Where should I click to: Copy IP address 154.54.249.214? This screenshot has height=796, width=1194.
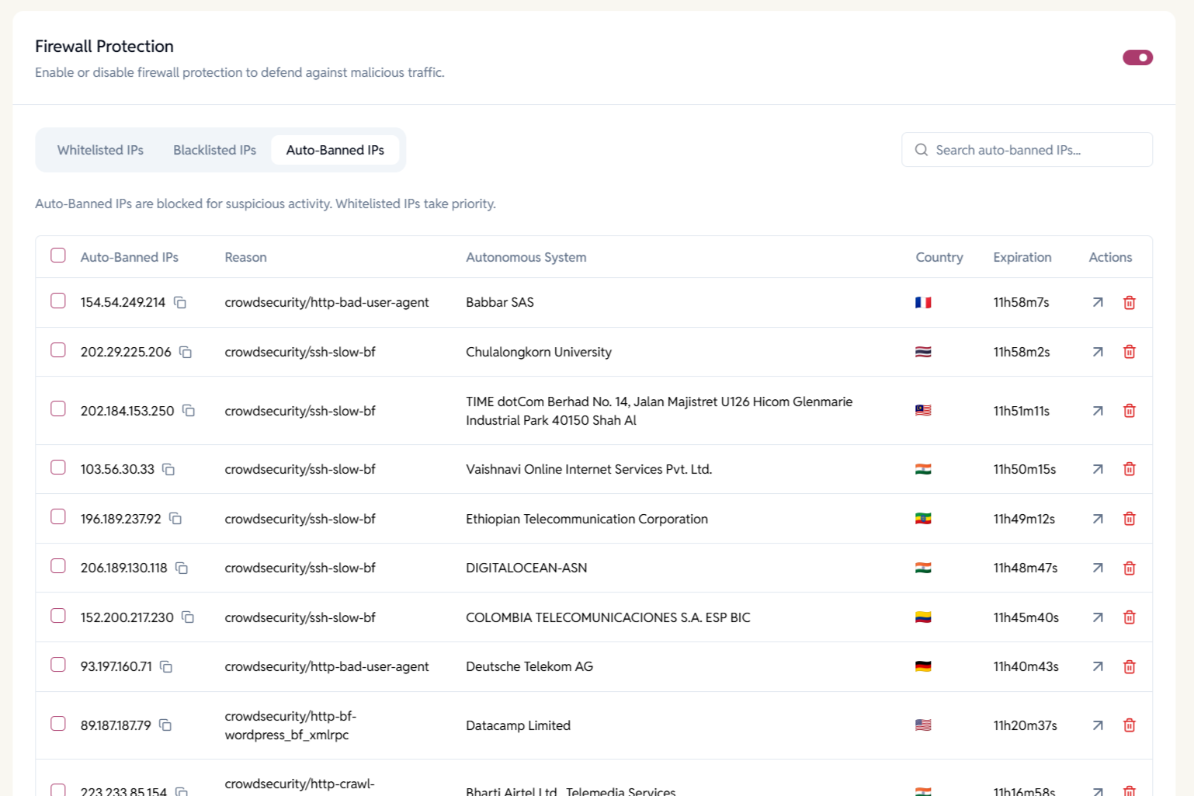pos(180,303)
